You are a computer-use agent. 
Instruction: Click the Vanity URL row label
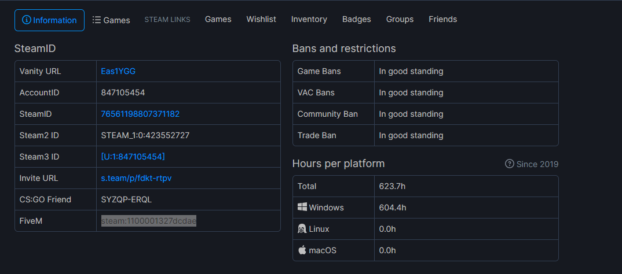(40, 71)
